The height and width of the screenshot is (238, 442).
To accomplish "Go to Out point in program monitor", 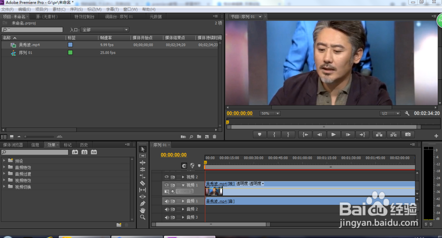I will point(362,135).
